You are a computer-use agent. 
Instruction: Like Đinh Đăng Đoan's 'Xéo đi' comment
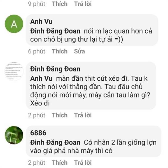coord(60,115)
